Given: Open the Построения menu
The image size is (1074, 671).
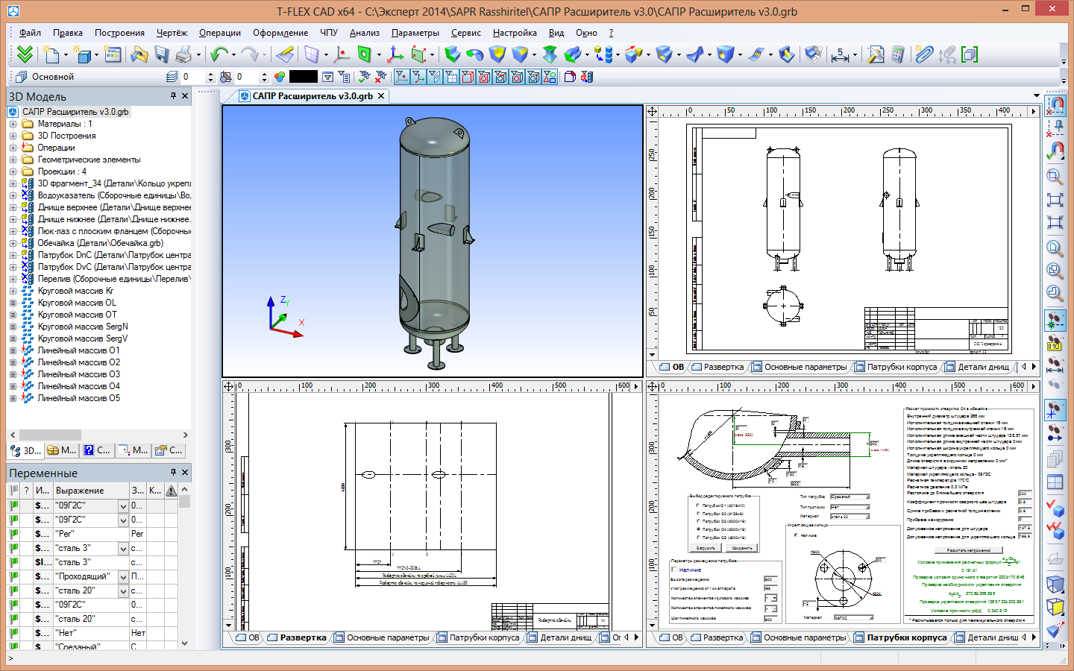Looking at the screenshot, I should pyautogui.click(x=119, y=33).
